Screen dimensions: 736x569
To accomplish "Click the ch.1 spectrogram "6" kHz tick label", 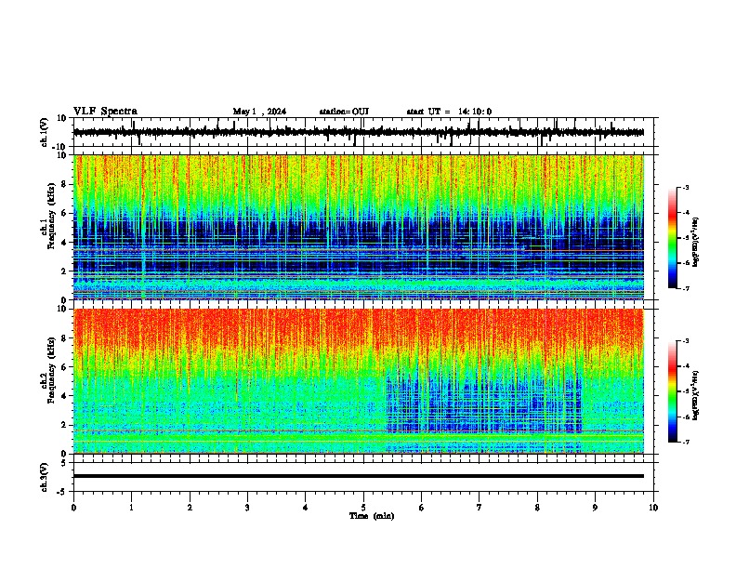I will click(x=64, y=213).
